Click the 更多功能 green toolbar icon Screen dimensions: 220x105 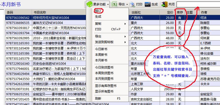point(89,4)
